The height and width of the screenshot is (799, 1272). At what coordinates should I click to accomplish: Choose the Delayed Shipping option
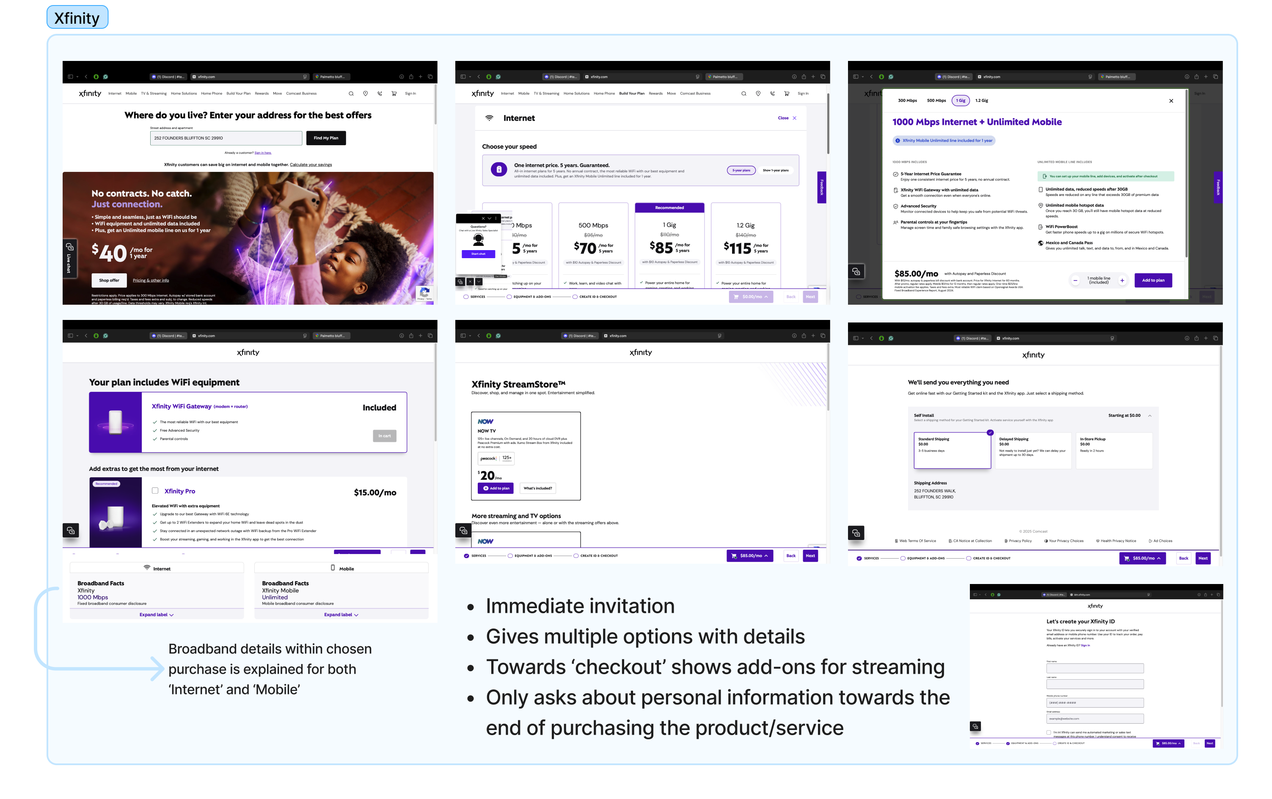coord(1033,450)
